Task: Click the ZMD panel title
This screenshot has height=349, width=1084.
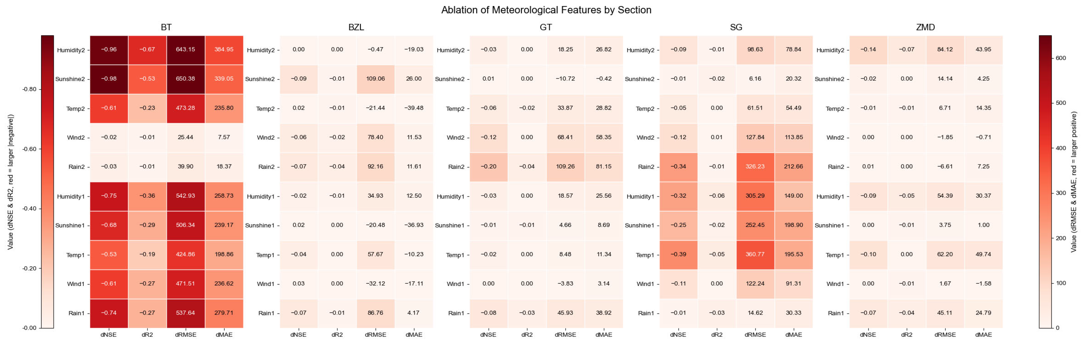Action: point(925,27)
